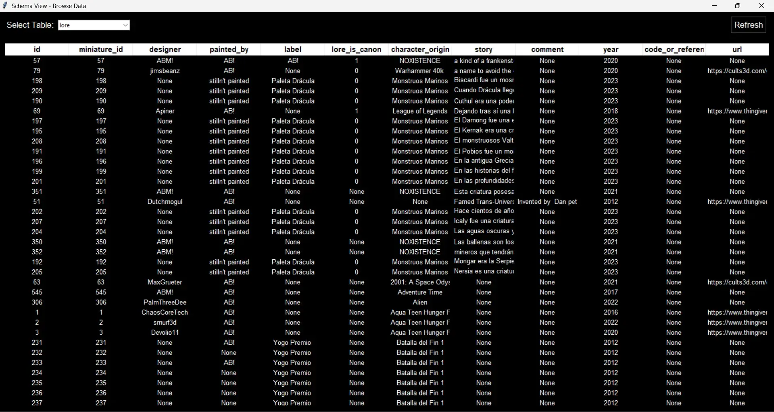The image size is (774, 412).
Task: Select the Warhammer 40k origin cell
Action: pos(419,71)
